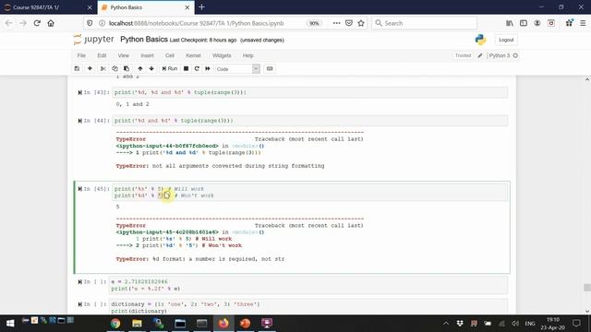Open the Windows Start menu
Viewport: 591px width, 332px height.
pos(10,323)
